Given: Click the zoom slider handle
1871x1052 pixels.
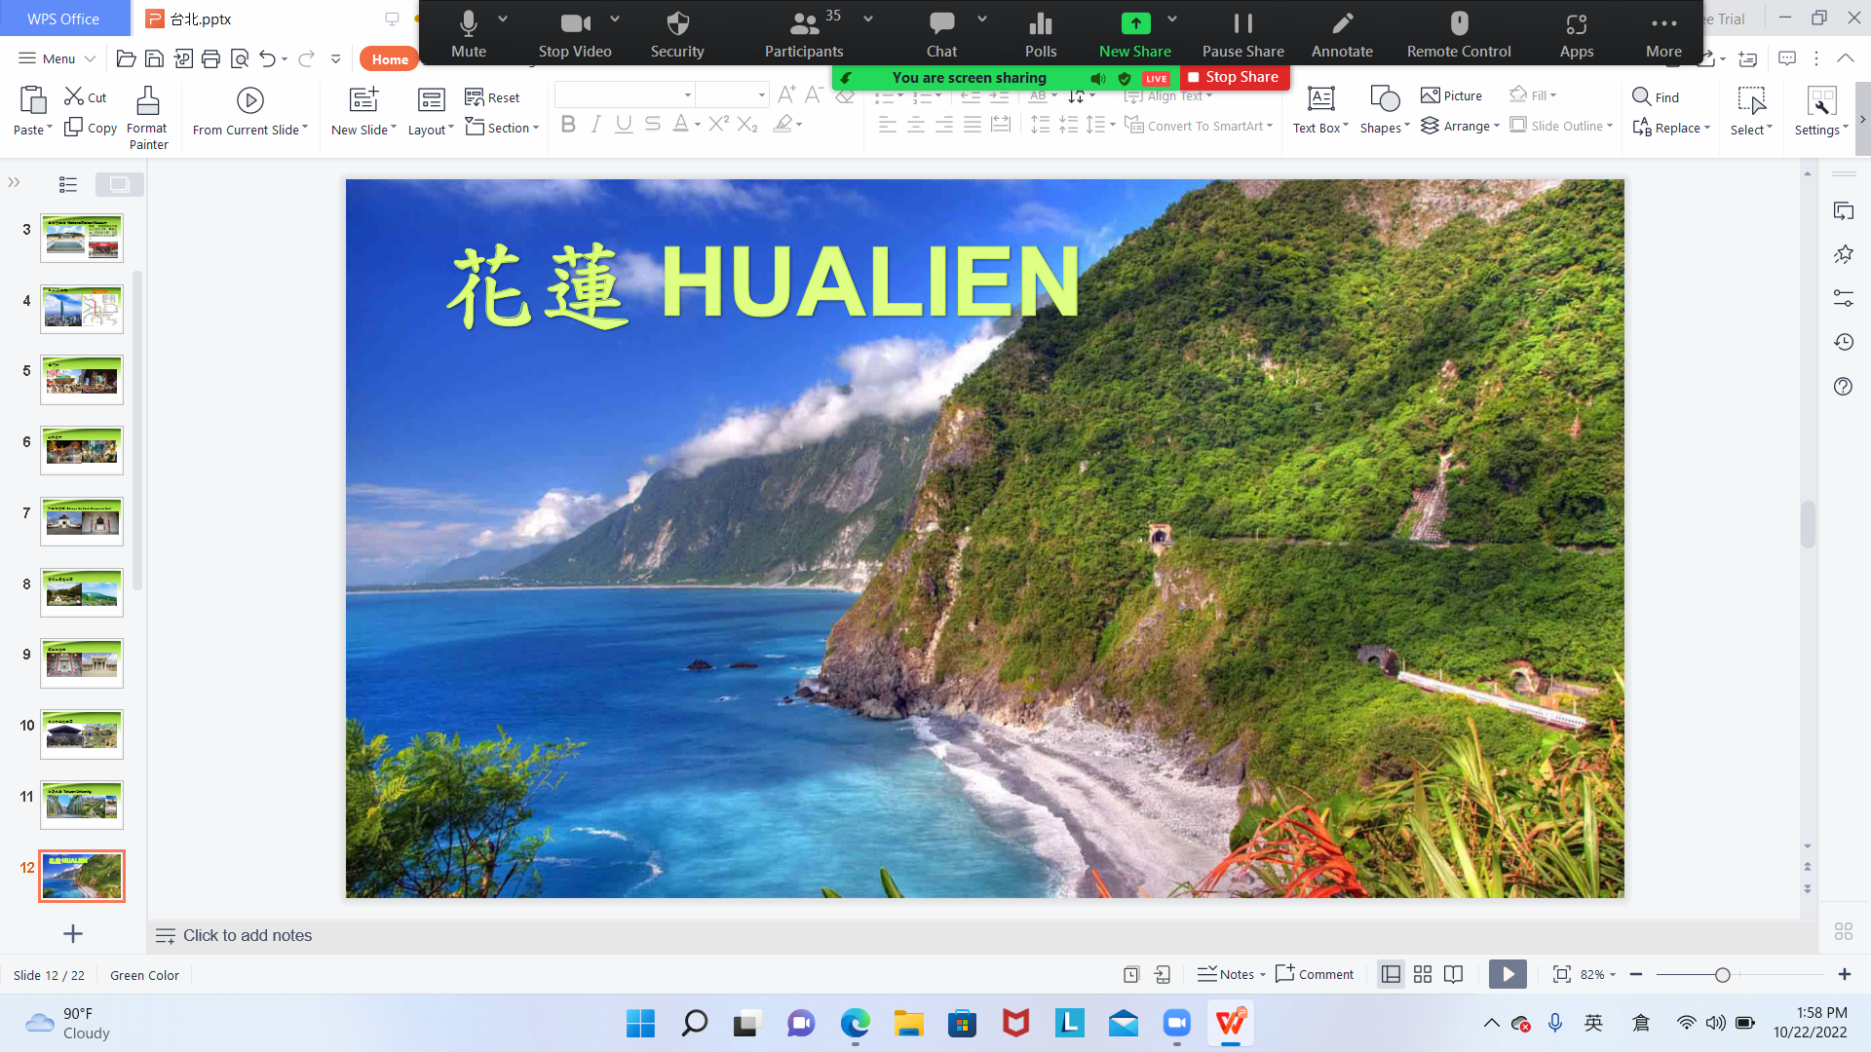Looking at the screenshot, I should tap(1722, 975).
